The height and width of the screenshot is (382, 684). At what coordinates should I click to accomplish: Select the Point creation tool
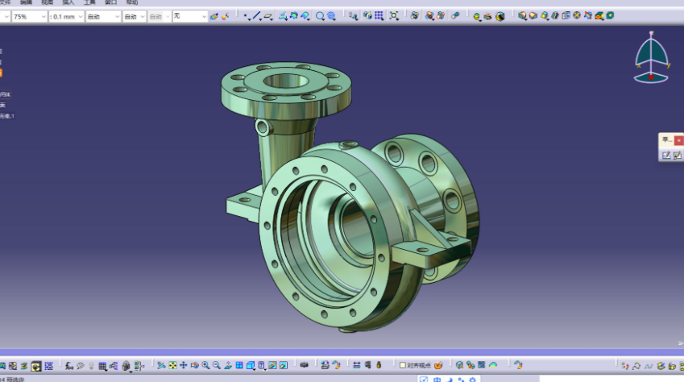pos(246,16)
